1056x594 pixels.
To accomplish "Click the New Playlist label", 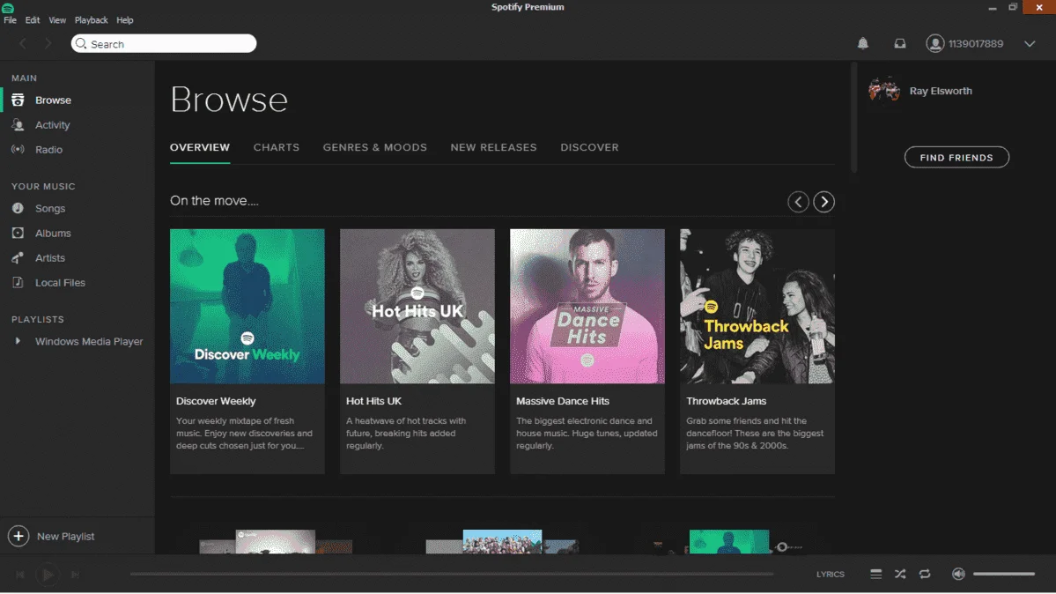I will (x=65, y=536).
